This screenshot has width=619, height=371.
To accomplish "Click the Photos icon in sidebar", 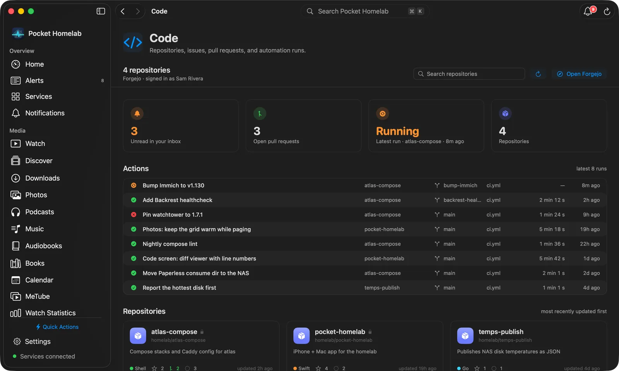I will click(x=15, y=195).
